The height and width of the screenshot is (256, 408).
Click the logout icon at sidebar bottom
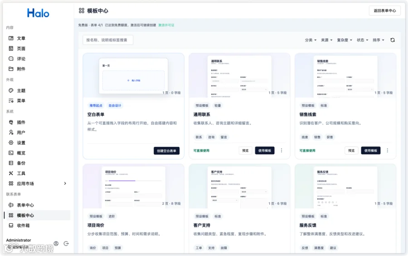coord(66,243)
